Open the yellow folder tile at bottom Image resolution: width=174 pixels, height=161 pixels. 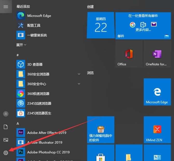129,153
